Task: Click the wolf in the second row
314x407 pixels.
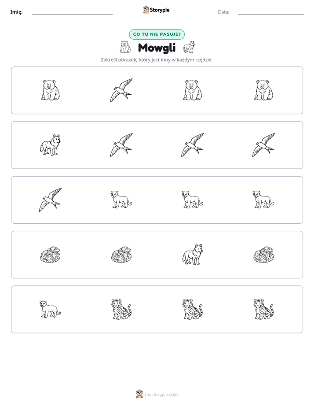Action: coord(50,145)
